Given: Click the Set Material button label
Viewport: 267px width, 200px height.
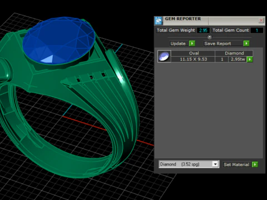Looking at the screenshot, I should [x=236, y=164].
